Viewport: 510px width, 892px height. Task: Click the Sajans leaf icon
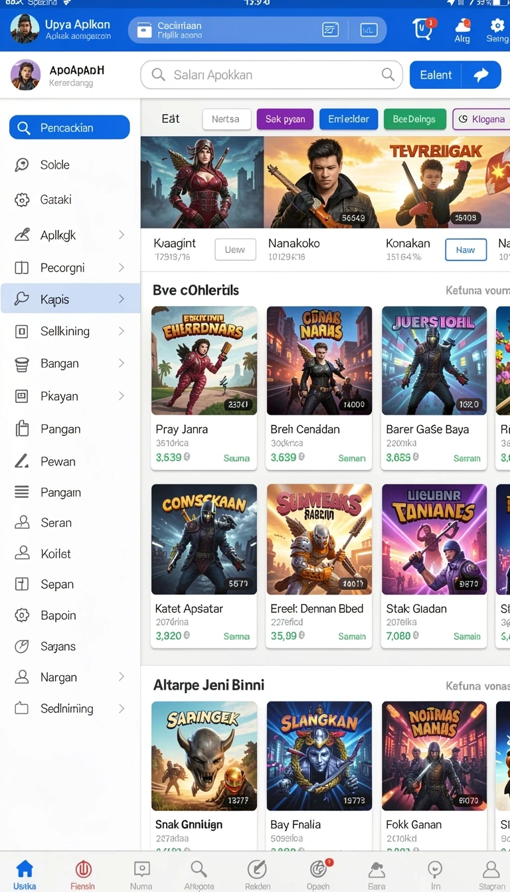click(x=22, y=646)
